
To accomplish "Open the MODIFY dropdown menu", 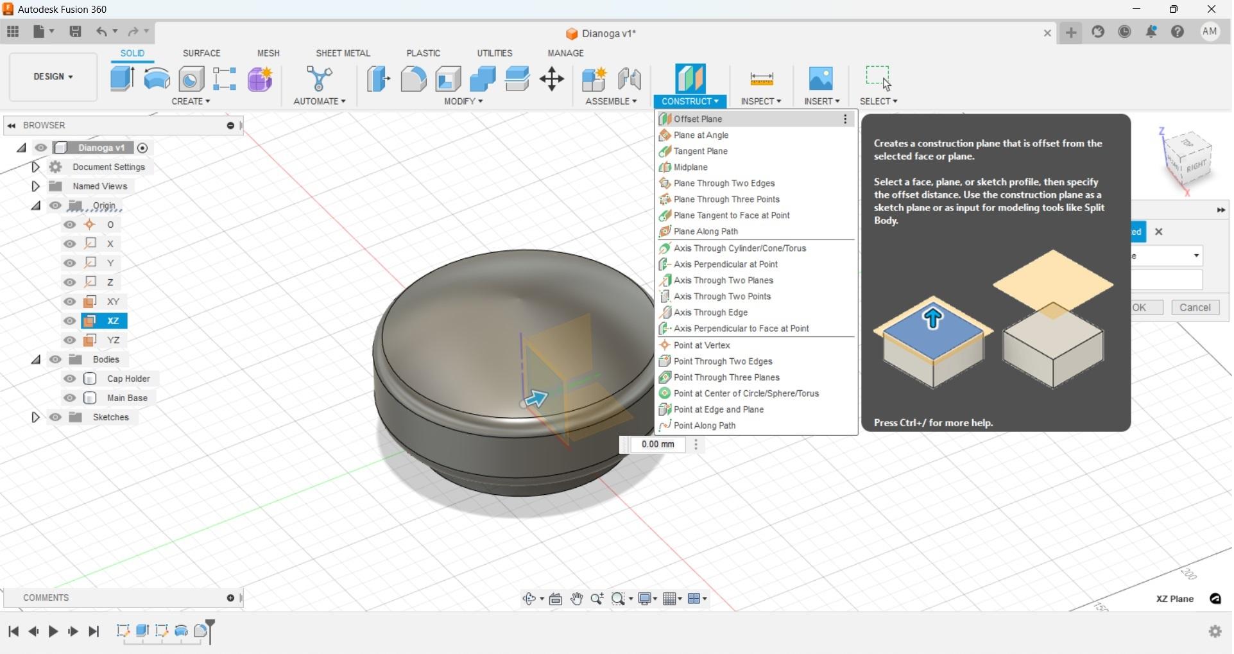I will [463, 101].
